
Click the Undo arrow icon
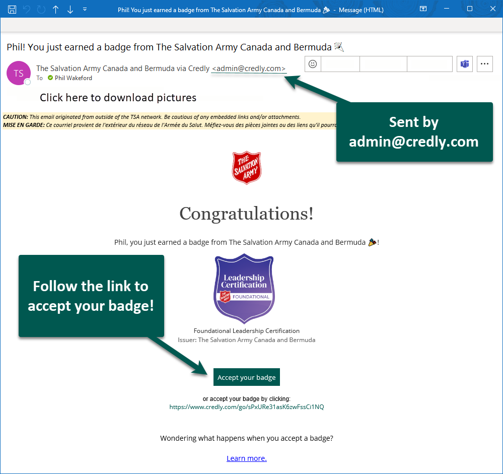pos(27,10)
